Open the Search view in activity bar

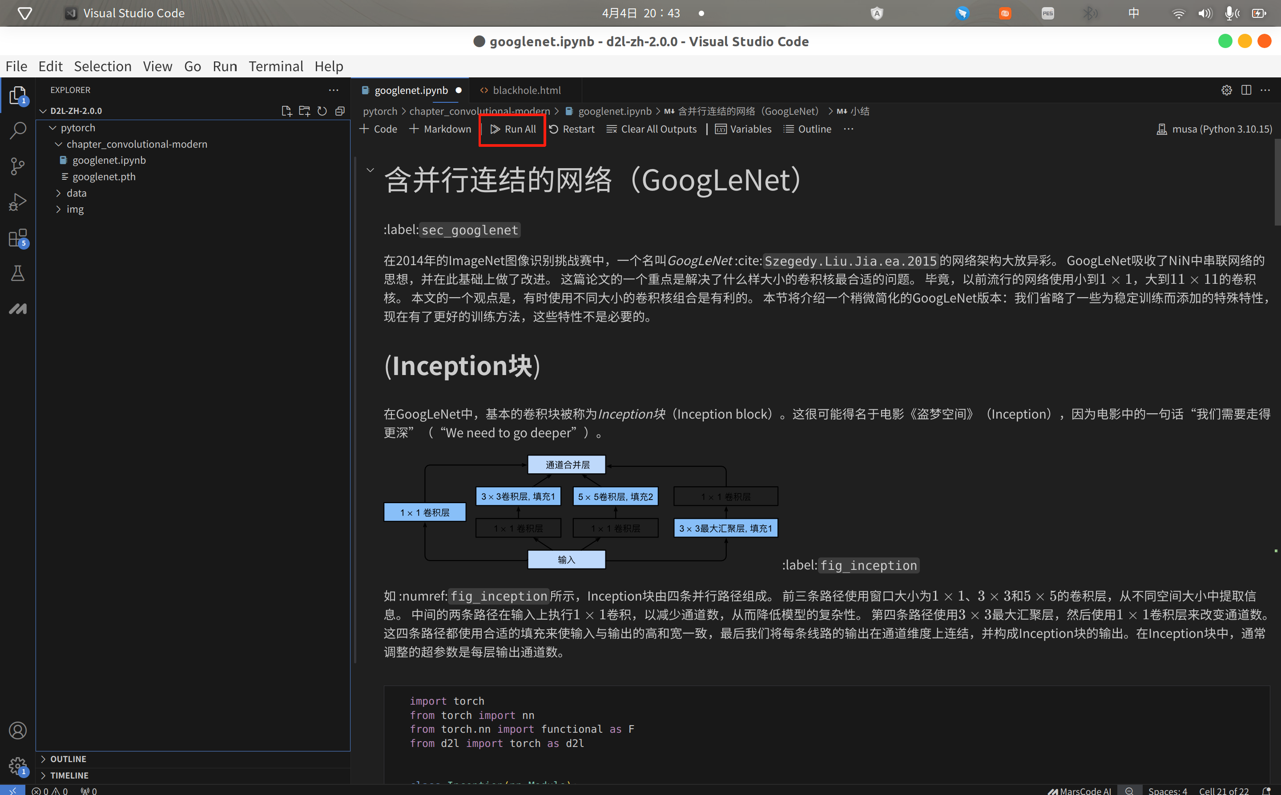pyautogui.click(x=18, y=130)
